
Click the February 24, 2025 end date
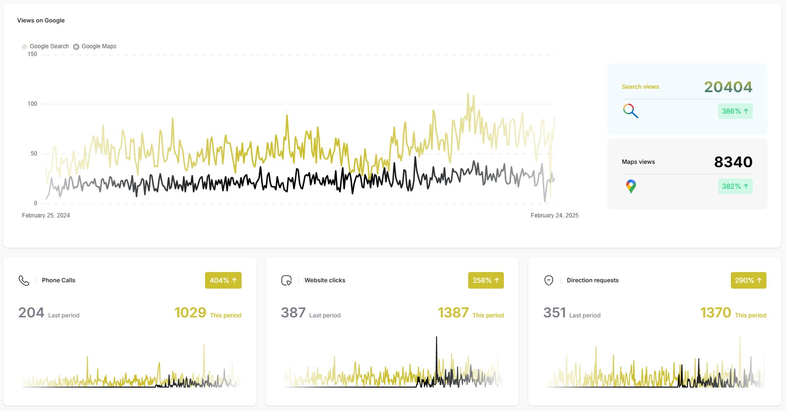tap(554, 215)
